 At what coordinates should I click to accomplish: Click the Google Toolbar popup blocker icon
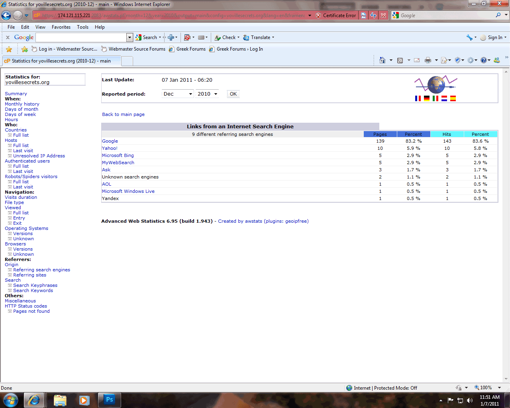click(x=187, y=37)
